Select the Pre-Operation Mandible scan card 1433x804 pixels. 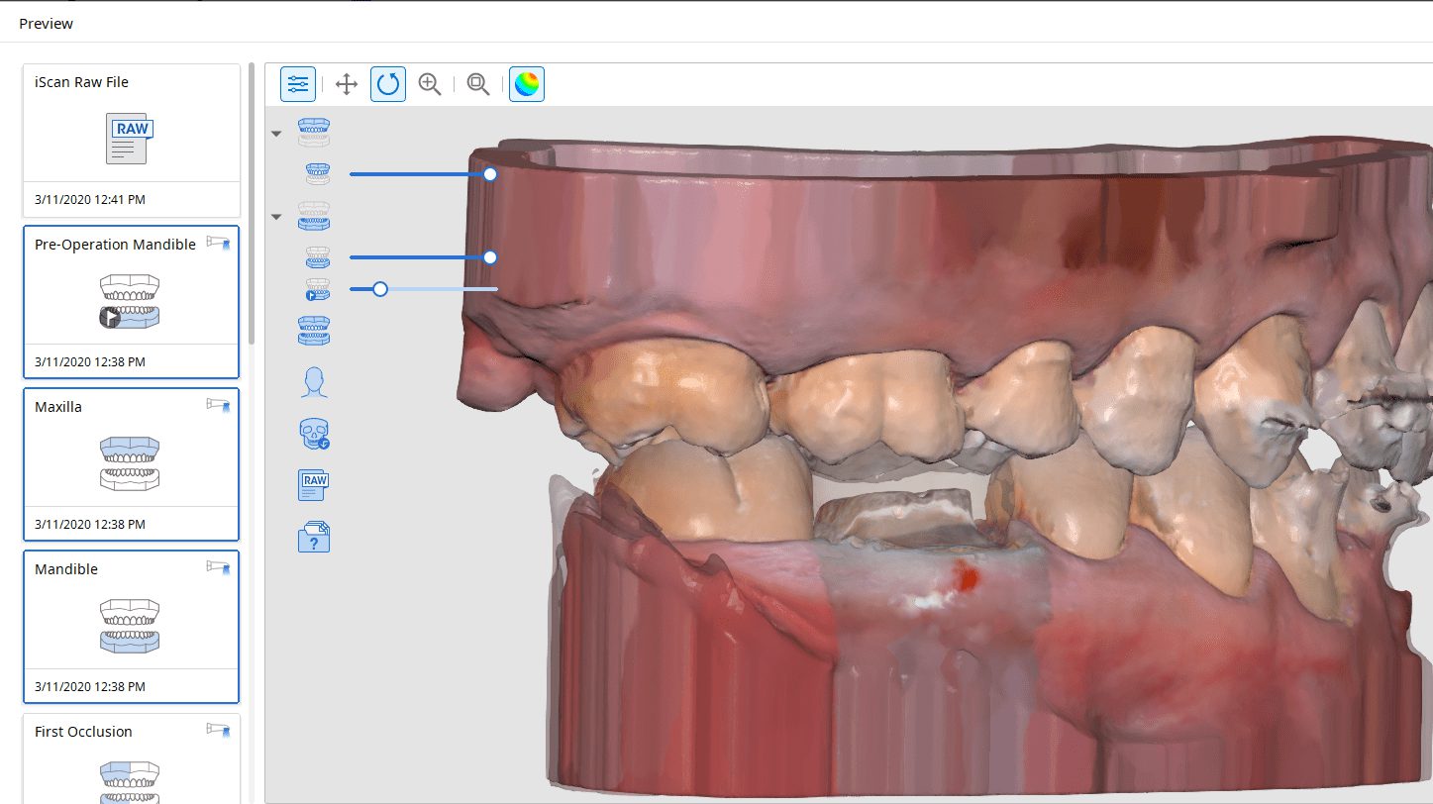(x=131, y=302)
